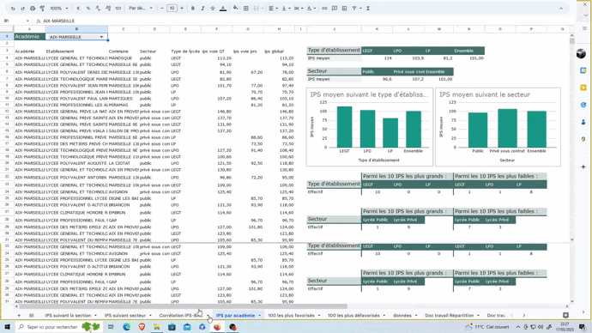Toggle strikethrough formatting
This screenshot has width=592, height=333.
[213, 9]
